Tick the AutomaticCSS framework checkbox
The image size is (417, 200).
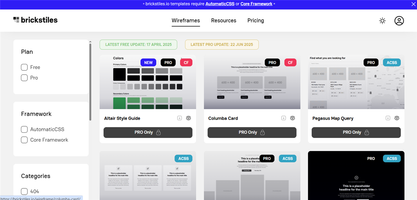[x=24, y=129]
